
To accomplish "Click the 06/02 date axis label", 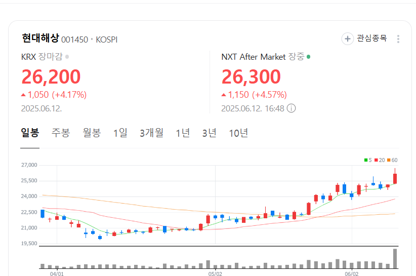I will 352,273.
